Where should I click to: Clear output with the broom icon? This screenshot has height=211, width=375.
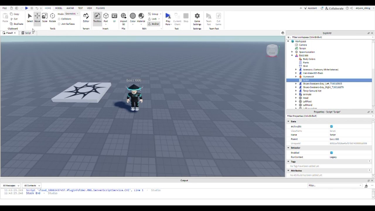pyautogui.click(x=366, y=186)
